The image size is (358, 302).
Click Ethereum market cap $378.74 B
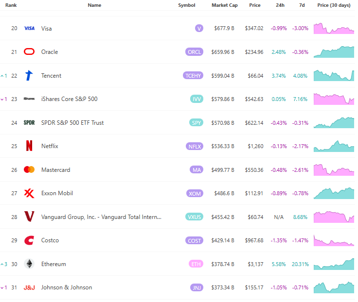[223, 264]
